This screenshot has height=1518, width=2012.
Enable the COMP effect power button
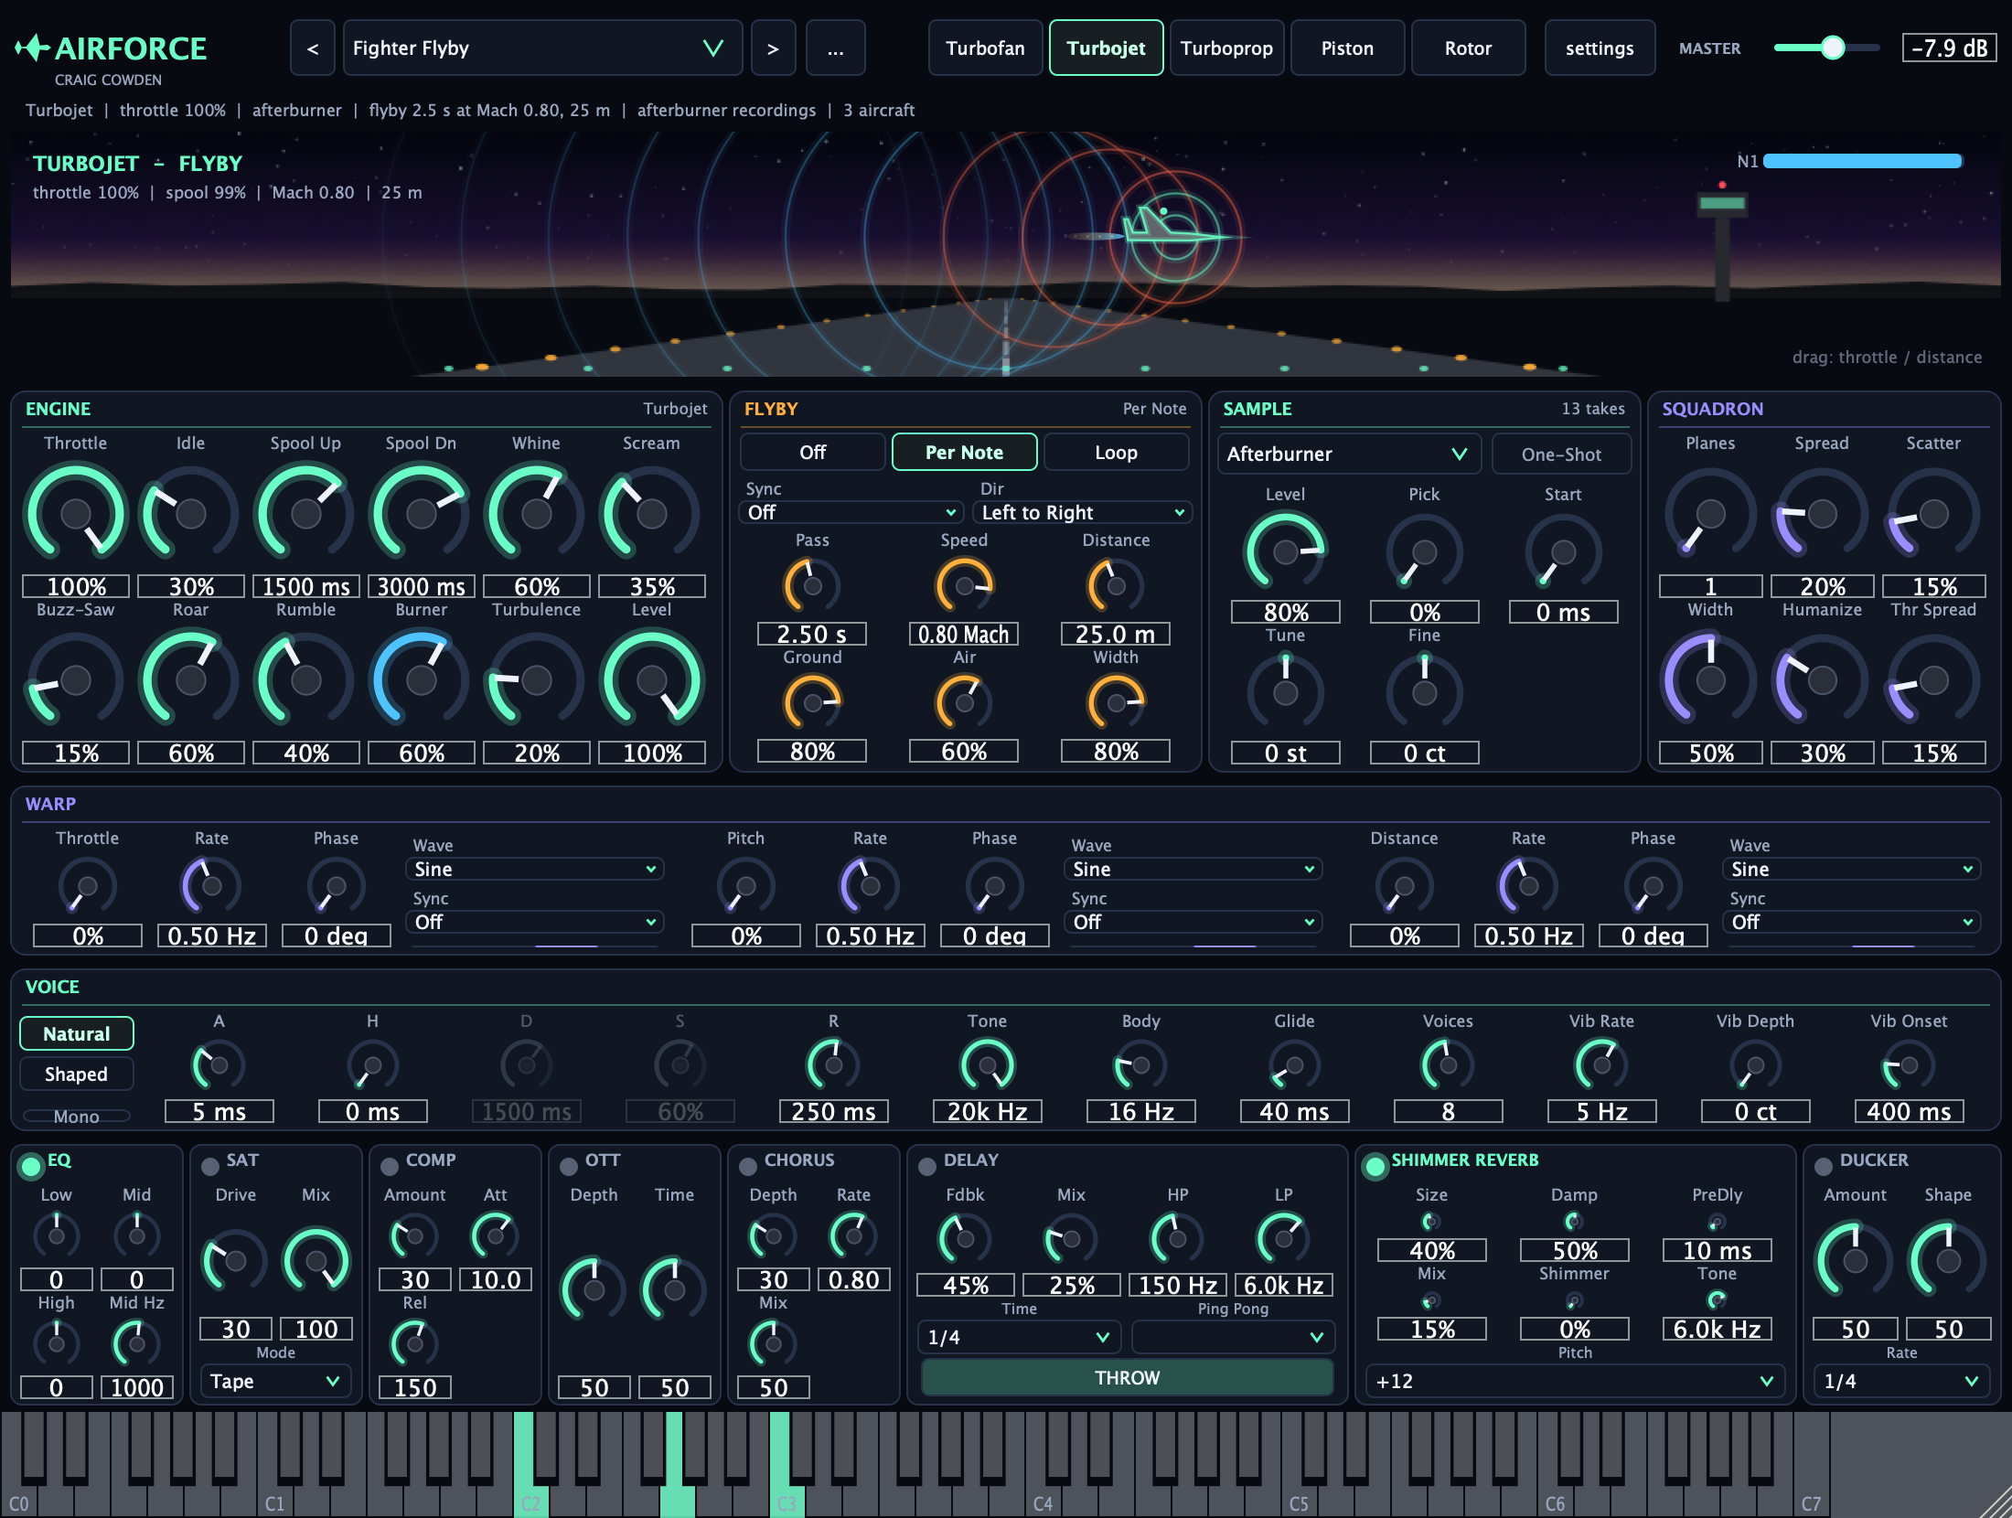click(389, 1166)
